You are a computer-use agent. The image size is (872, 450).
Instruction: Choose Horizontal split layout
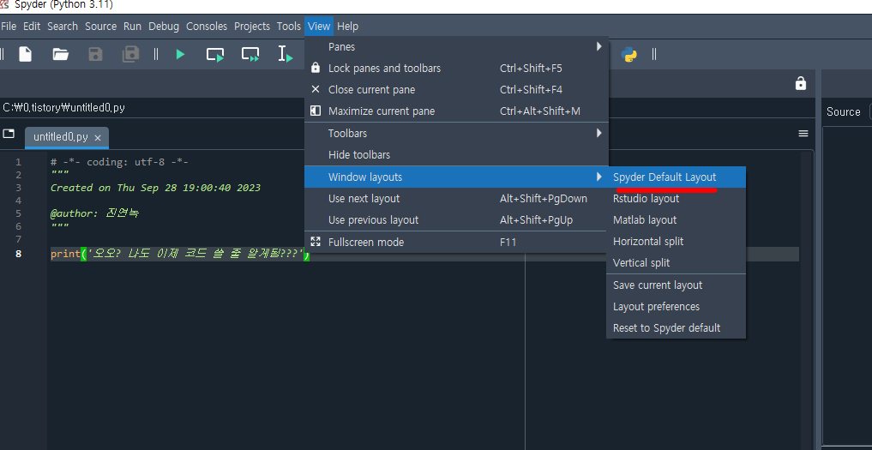677,242
